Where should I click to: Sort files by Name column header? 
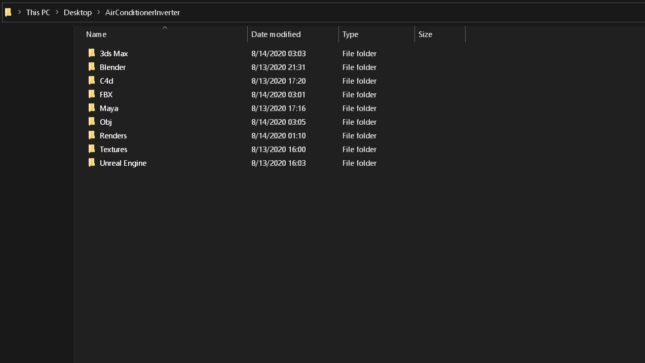coord(96,34)
